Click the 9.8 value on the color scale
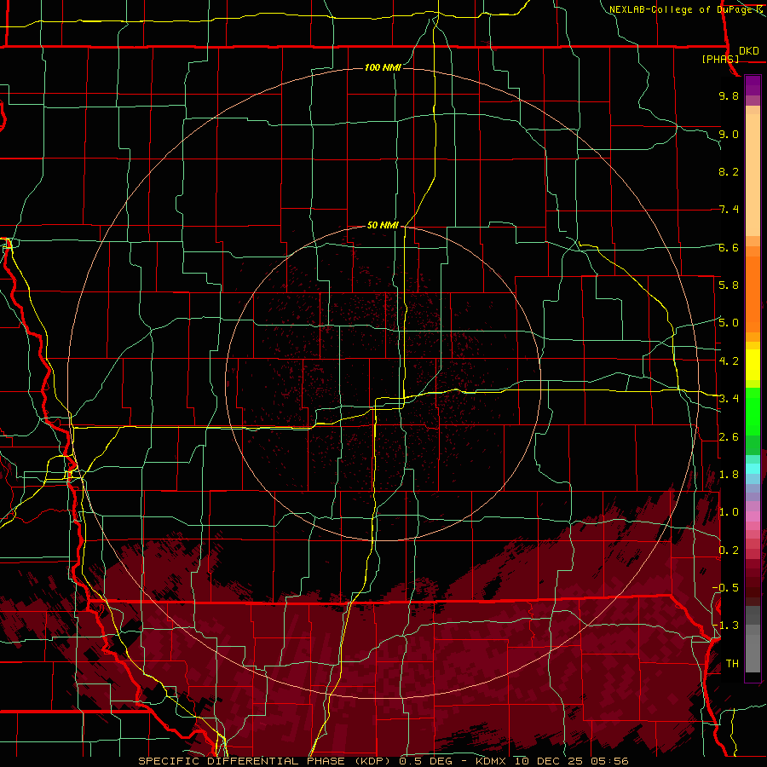 coord(729,95)
